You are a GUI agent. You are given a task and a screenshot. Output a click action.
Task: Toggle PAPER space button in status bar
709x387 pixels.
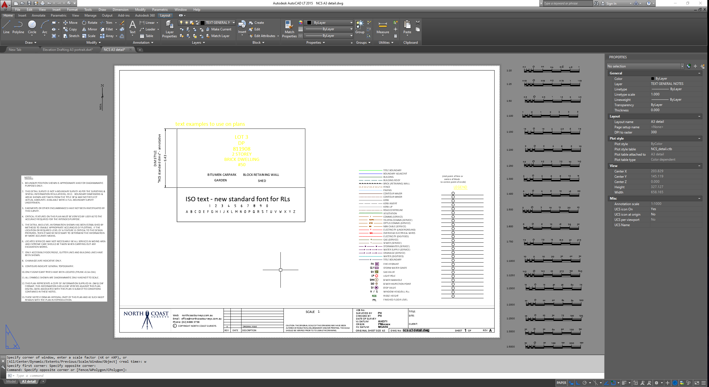click(x=561, y=383)
